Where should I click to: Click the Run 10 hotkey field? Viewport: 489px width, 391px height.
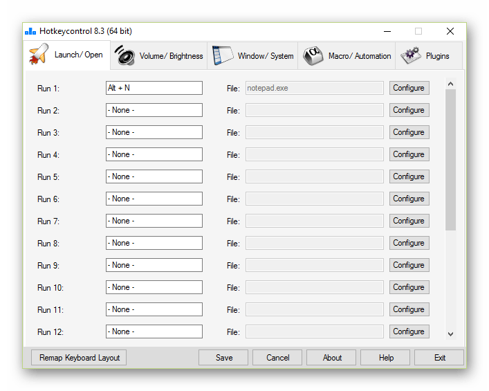pos(154,287)
